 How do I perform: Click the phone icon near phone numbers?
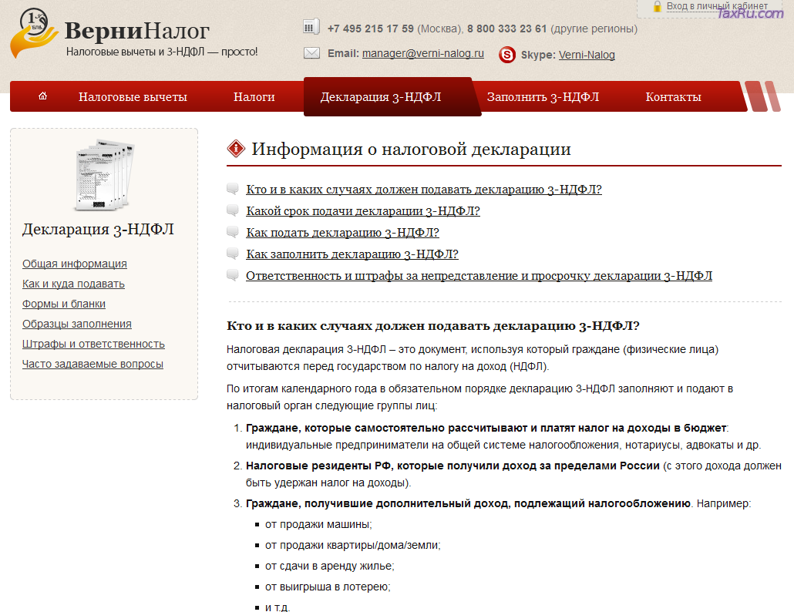pos(311,27)
